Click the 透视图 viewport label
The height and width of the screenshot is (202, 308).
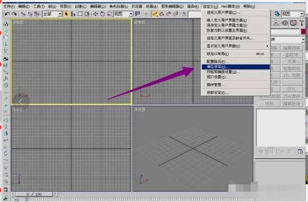click(x=140, y=109)
